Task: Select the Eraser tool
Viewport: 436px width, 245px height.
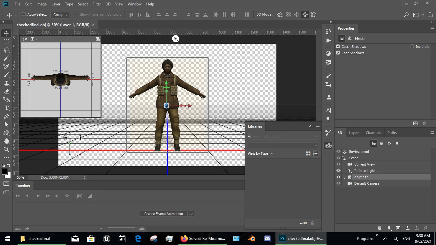Action: pyautogui.click(x=6, y=92)
